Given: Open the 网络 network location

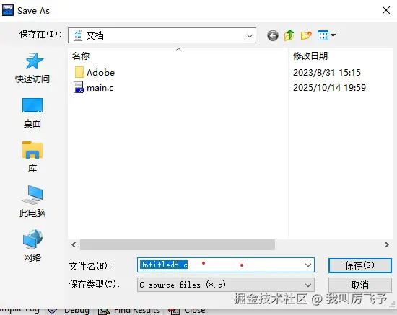Looking at the screenshot, I should (32, 246).
